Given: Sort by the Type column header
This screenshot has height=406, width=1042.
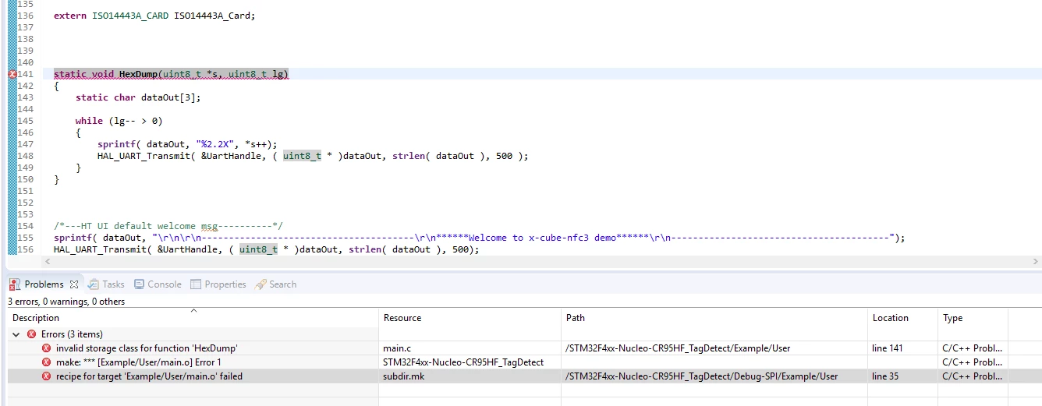Looking at the screenshot, I should click(x=973, y=318).
